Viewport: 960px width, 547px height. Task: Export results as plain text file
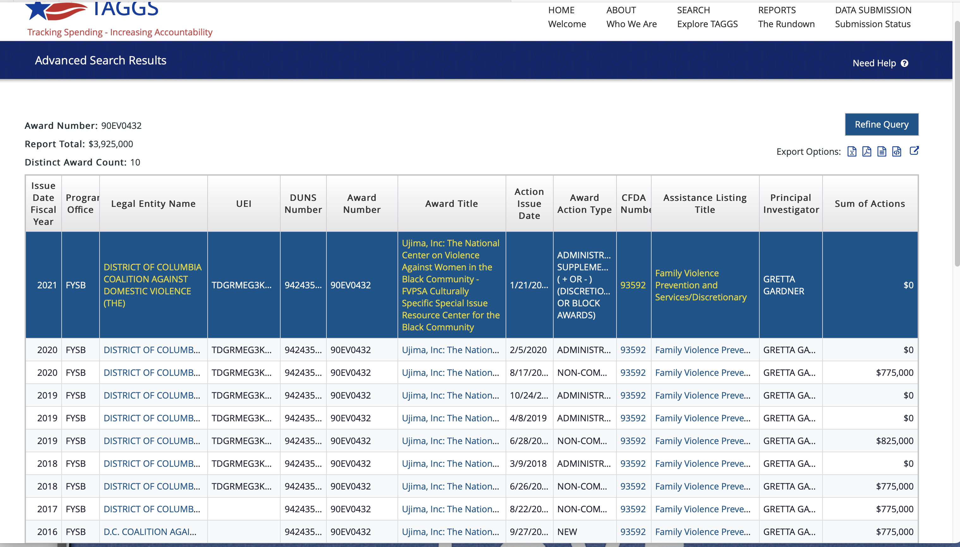click(882, 151)
